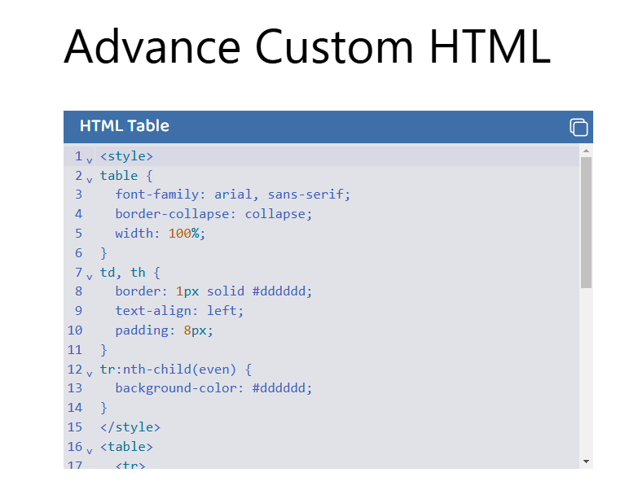Place cursor in the font-family line
638x490 pixels.
coord(232,195)
